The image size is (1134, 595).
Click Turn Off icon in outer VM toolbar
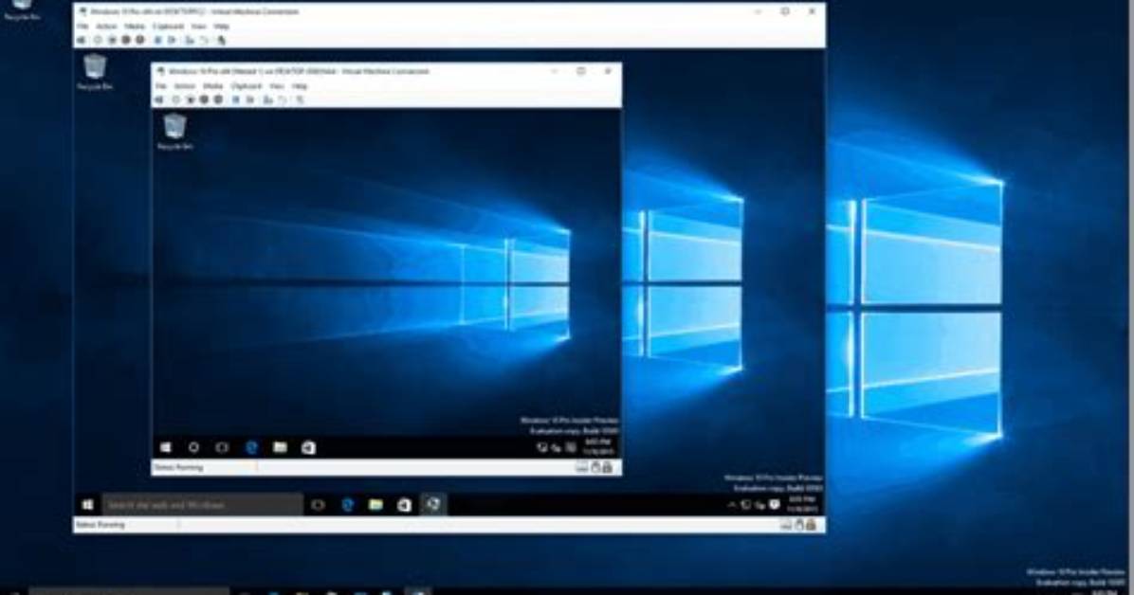click(112, 40)
